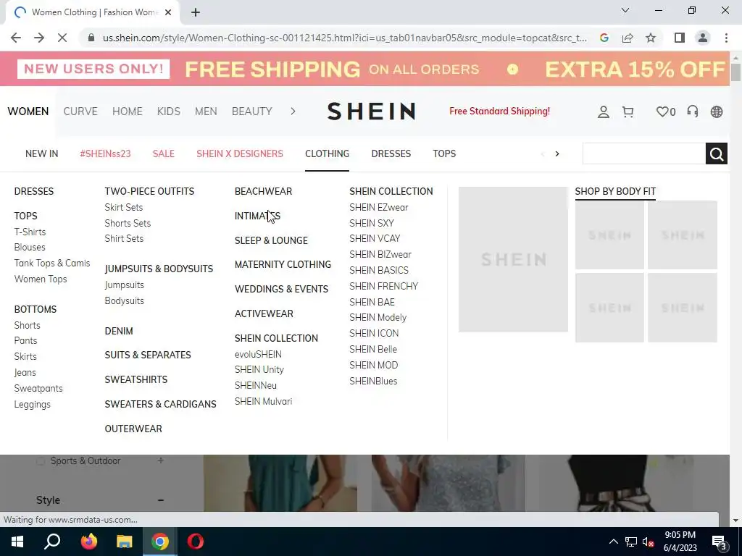Switch to the MEN category
Image resolution: width=742 pixels, height=556 pixels.
(x=206, y=111)
